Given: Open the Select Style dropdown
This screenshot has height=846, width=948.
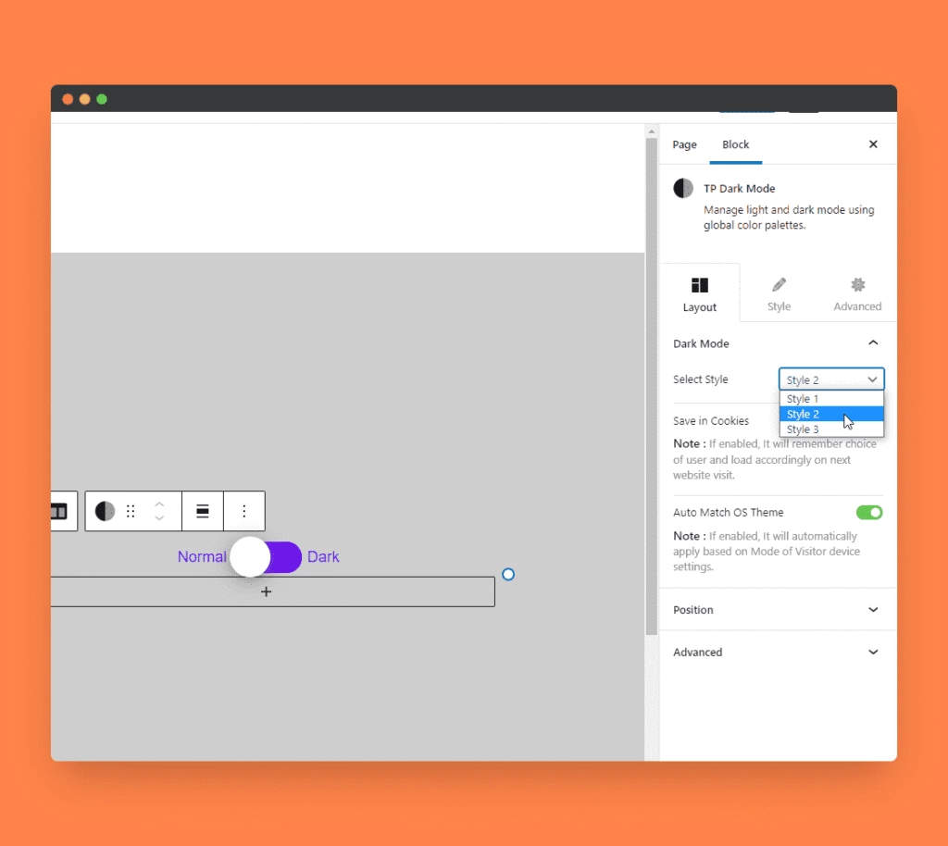Looking at the screenshot, I should point(831,379).
